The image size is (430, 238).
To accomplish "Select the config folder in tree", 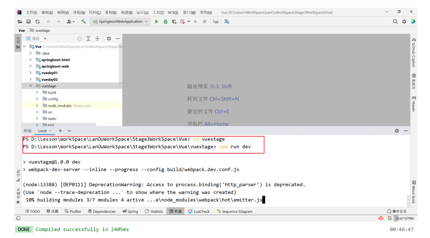I will pyautogui.click(x=53, y=99).
